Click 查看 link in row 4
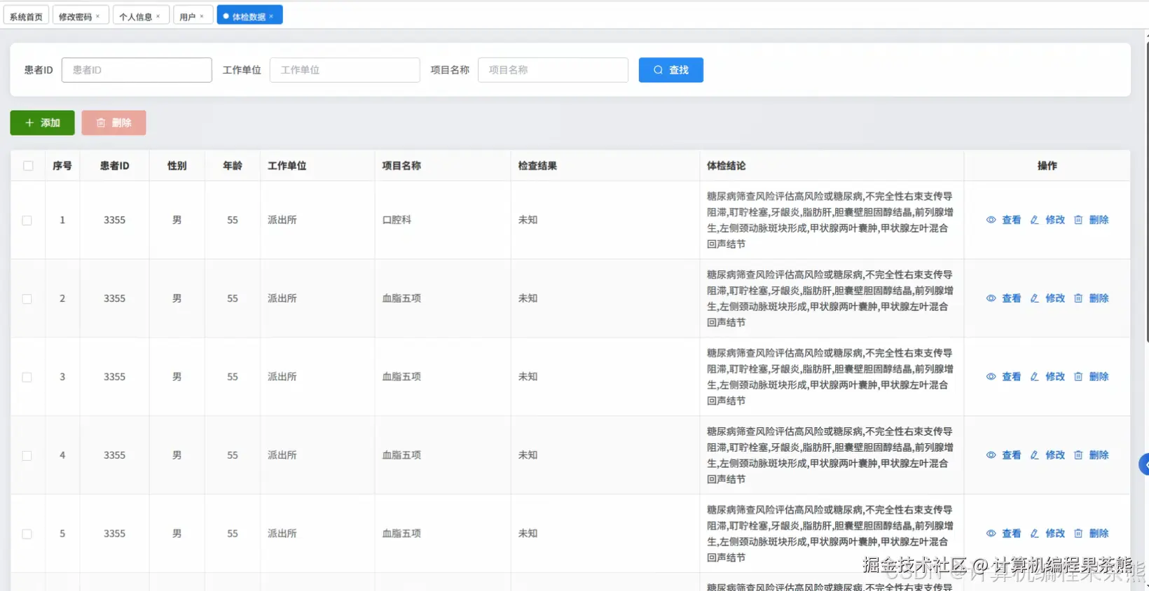This screenshot has width=1149, height=591. [1011, 455]
